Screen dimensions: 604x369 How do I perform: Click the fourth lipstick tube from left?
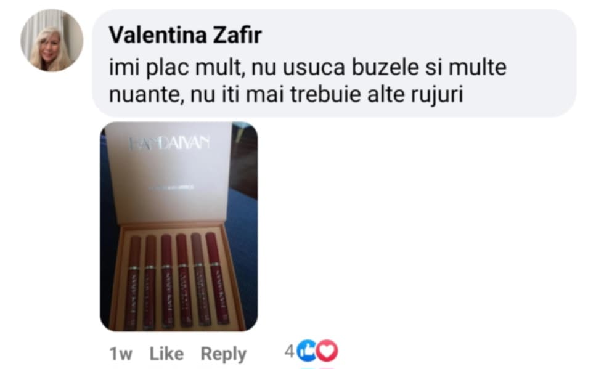[x=184, y=280]
